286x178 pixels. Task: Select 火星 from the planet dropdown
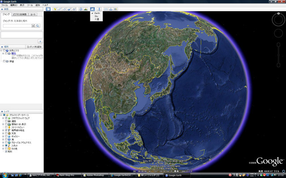tap(97, 19)
